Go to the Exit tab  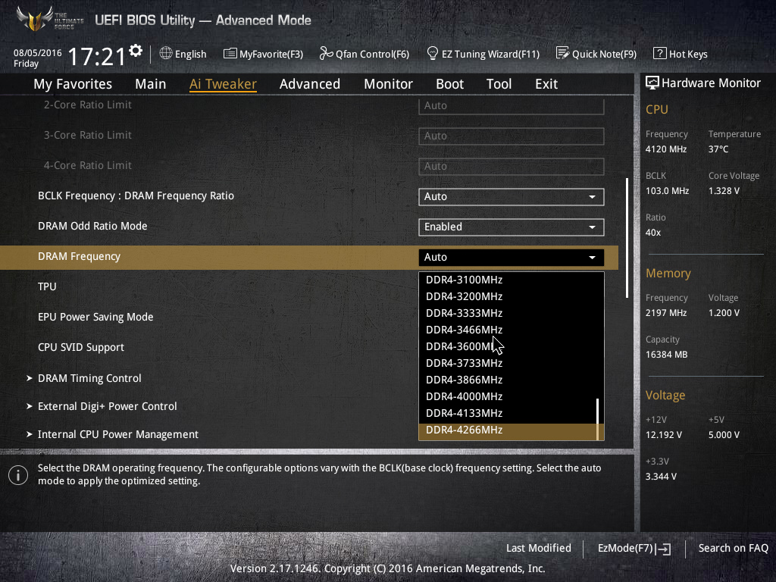click(546, 84)
